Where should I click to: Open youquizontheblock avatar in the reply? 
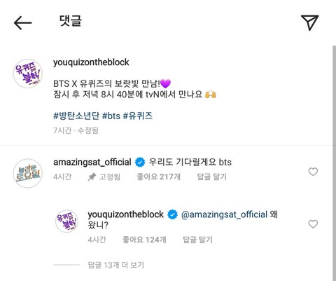[66, 221]
